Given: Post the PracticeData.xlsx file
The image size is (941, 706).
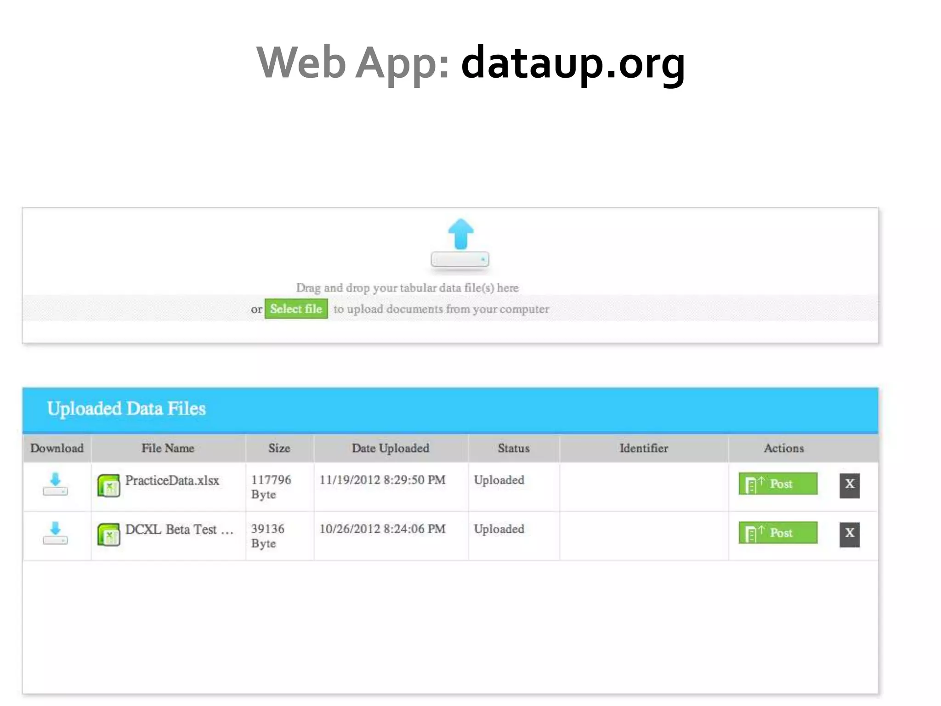Looking at the screenshot, I should tap(778, 484).
